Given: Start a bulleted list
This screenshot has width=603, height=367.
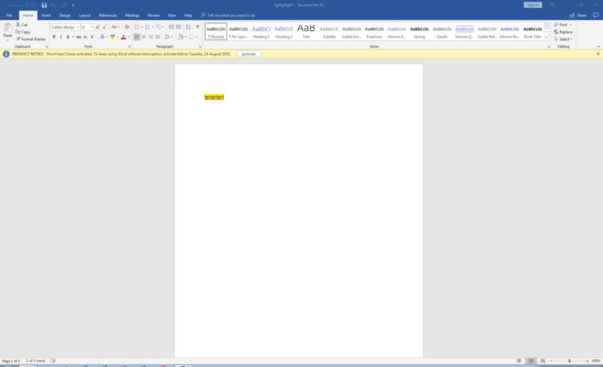Looking at the screenshot, I should 136,27.
